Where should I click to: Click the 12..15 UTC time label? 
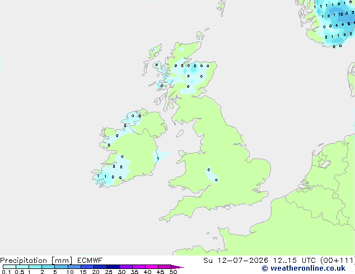(x=294, y=261)
